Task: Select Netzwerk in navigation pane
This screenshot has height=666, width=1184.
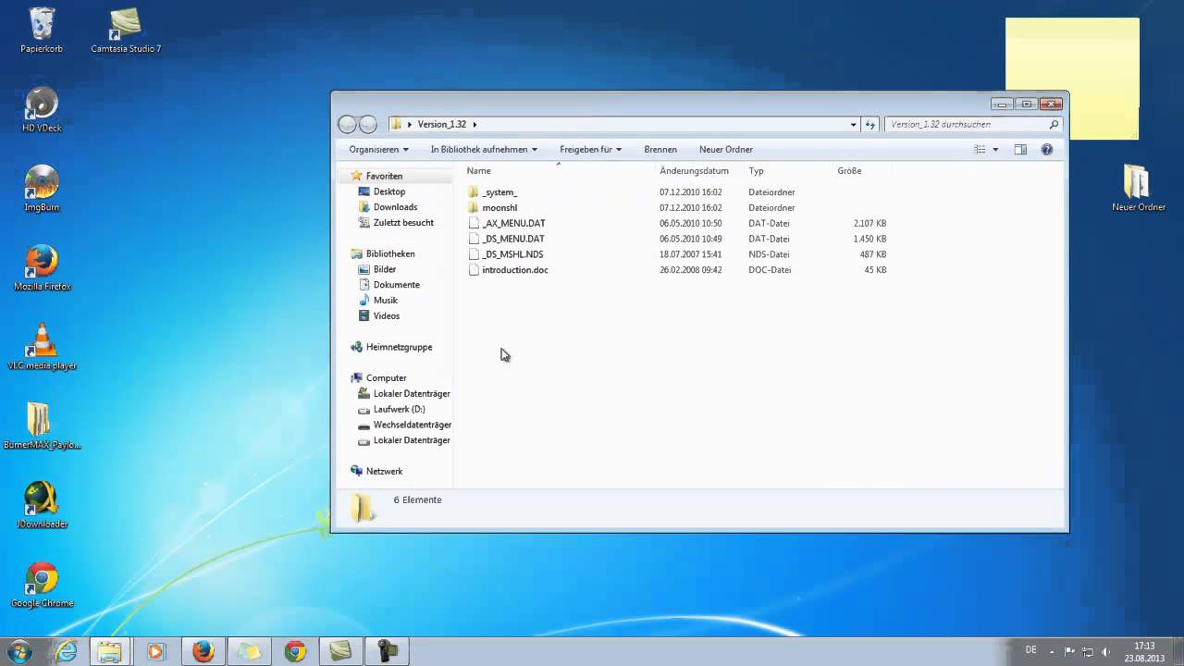Action: (384, 471)
